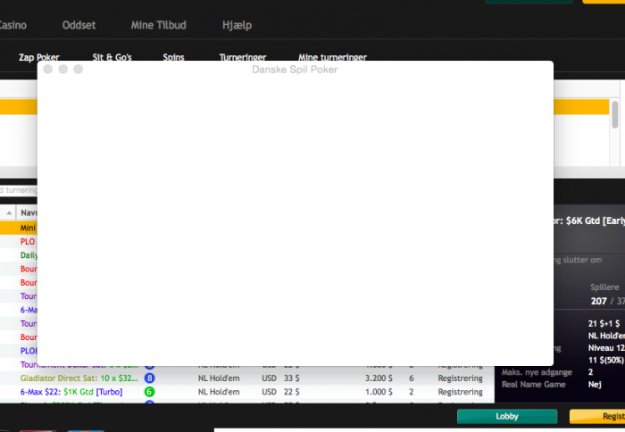The width and height of the screenshot is (625, 432).
Task: Switch to the Sit & Go's tab
Action: [112, 57]
